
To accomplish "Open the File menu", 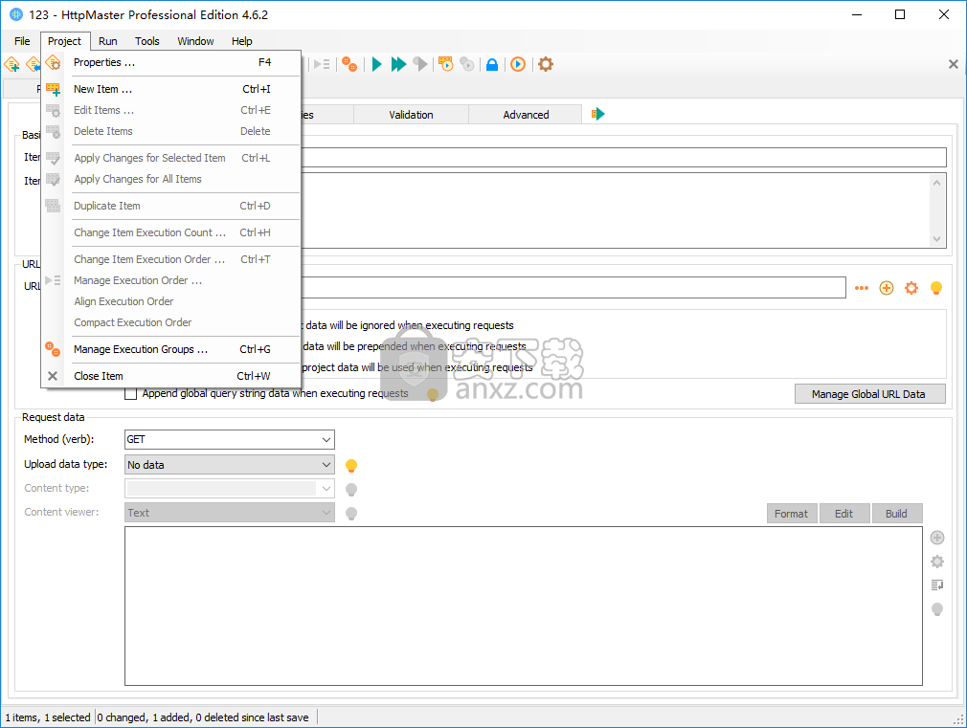I will 22,41.
